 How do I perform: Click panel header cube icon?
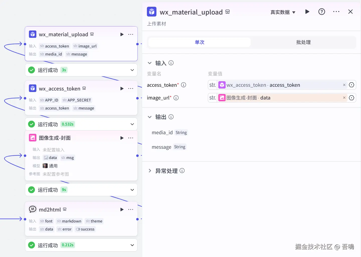click(152, 11)
